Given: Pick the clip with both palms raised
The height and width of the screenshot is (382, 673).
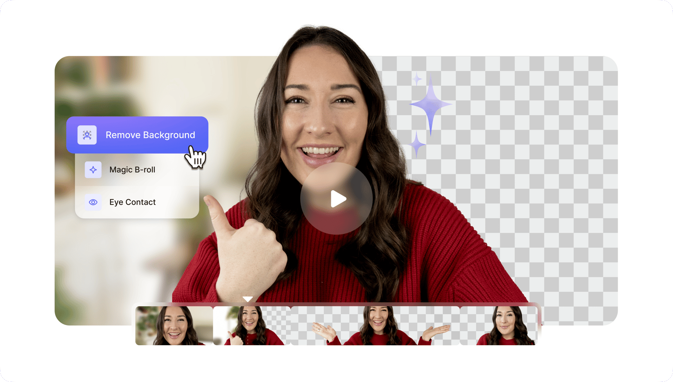Looking at the screenshot, I should click(x=375, y=325).
